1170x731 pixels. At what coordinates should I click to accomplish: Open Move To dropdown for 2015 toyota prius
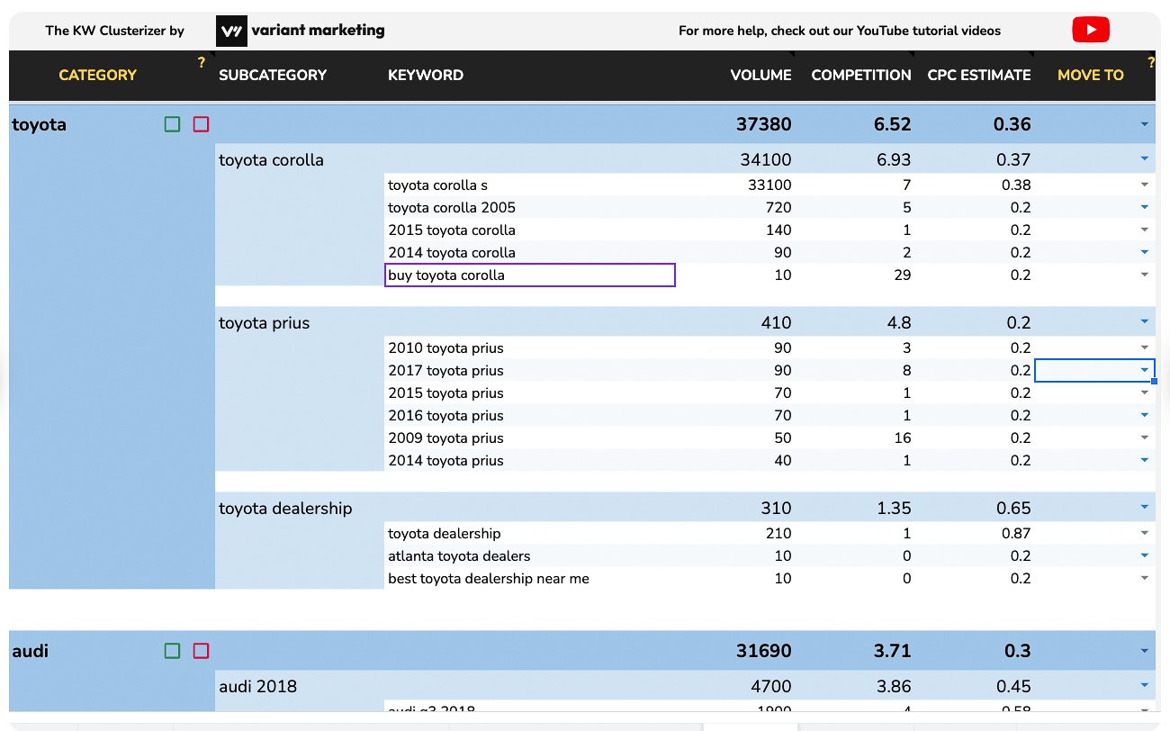(1144, 393)
